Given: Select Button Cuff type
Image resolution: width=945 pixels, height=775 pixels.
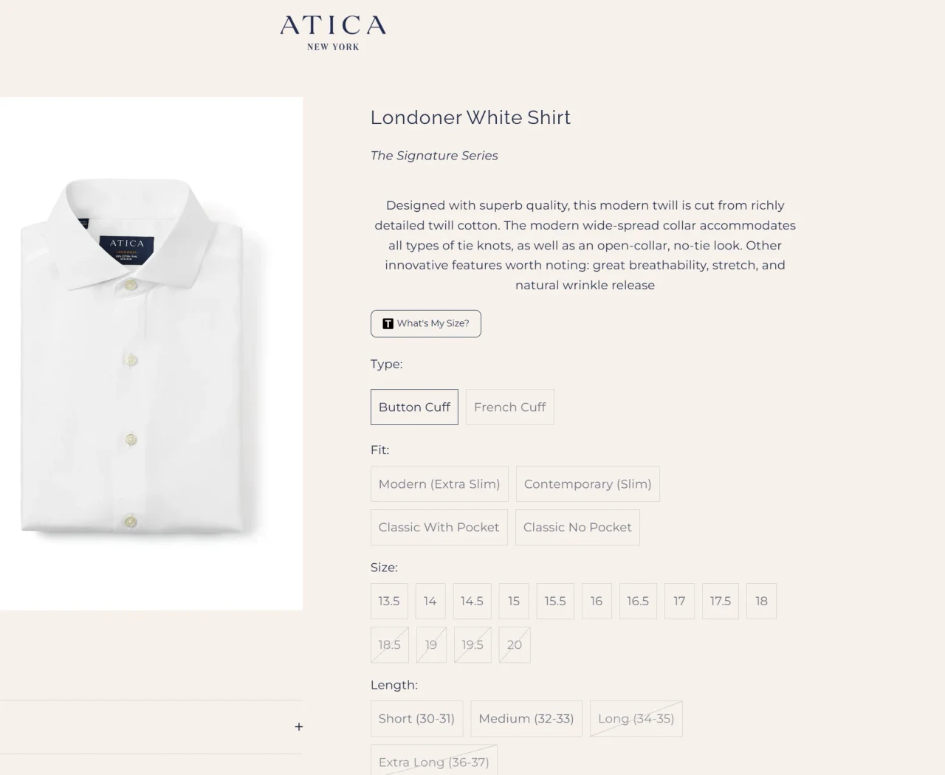Looking at the screenshot, I should (x=414, y=407).
